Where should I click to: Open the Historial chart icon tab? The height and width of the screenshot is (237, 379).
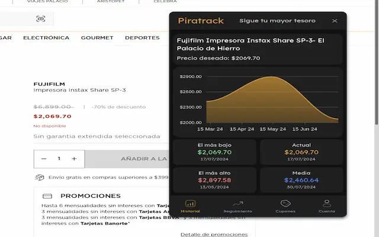[190, 206]
